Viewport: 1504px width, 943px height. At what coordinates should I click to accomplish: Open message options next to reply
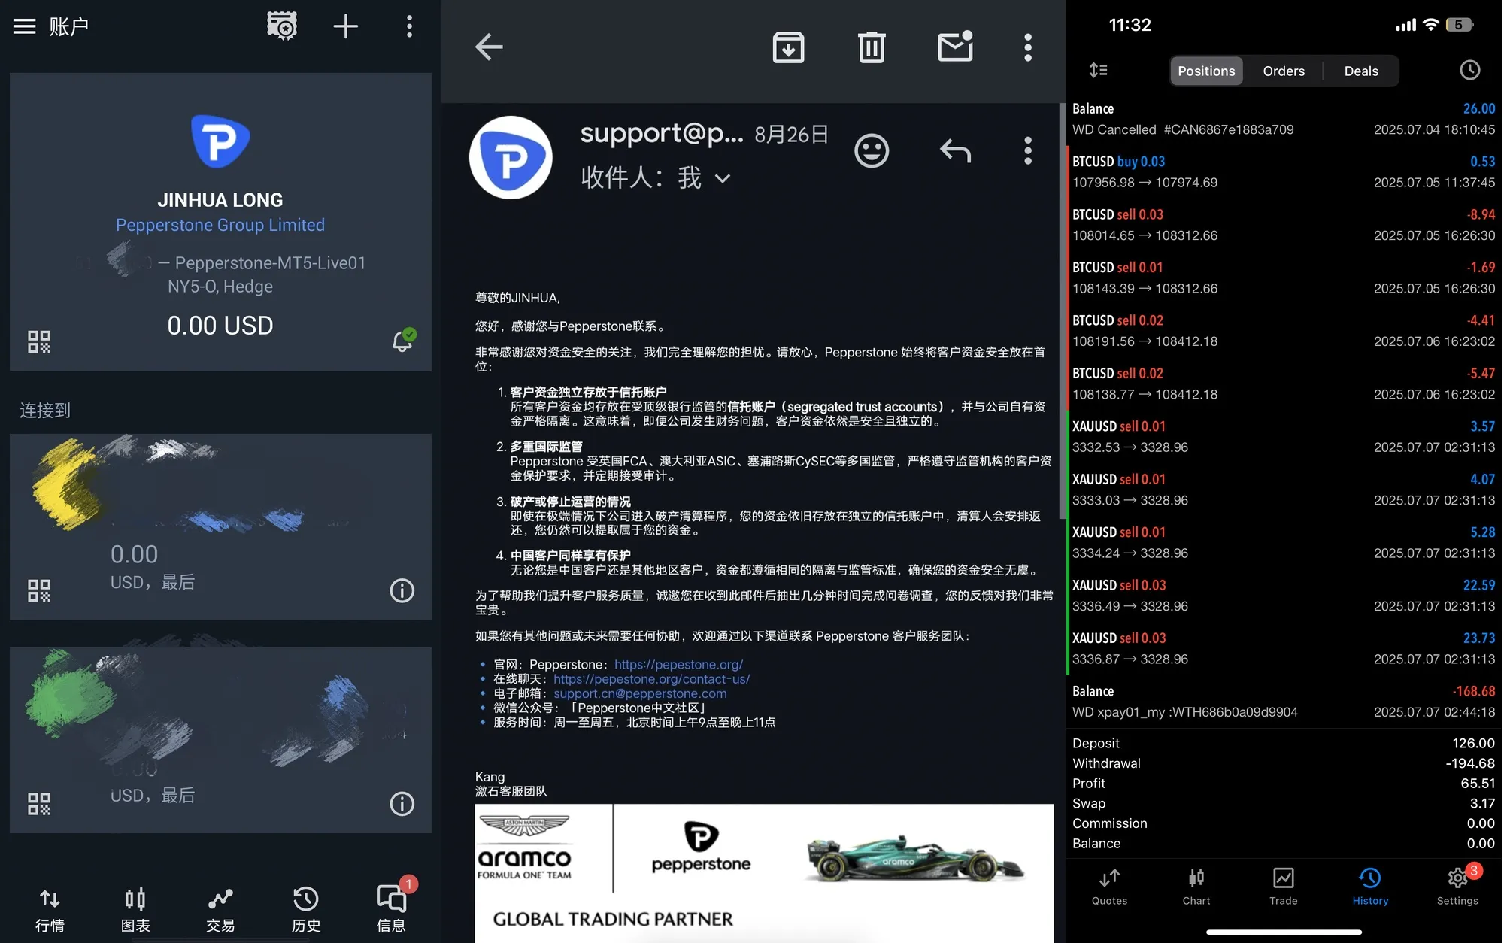point(1028,150)
